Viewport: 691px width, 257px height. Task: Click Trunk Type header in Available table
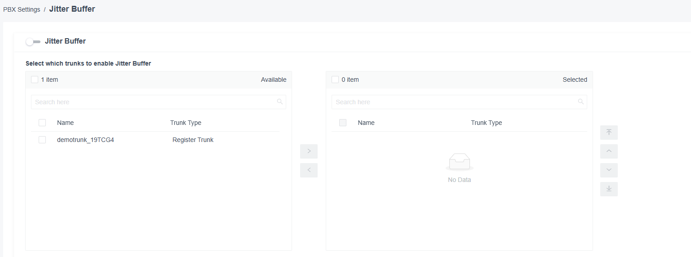[x=186, y=123]
